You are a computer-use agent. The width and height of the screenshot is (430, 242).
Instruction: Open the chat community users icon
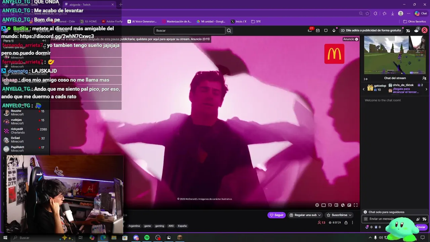424,78
